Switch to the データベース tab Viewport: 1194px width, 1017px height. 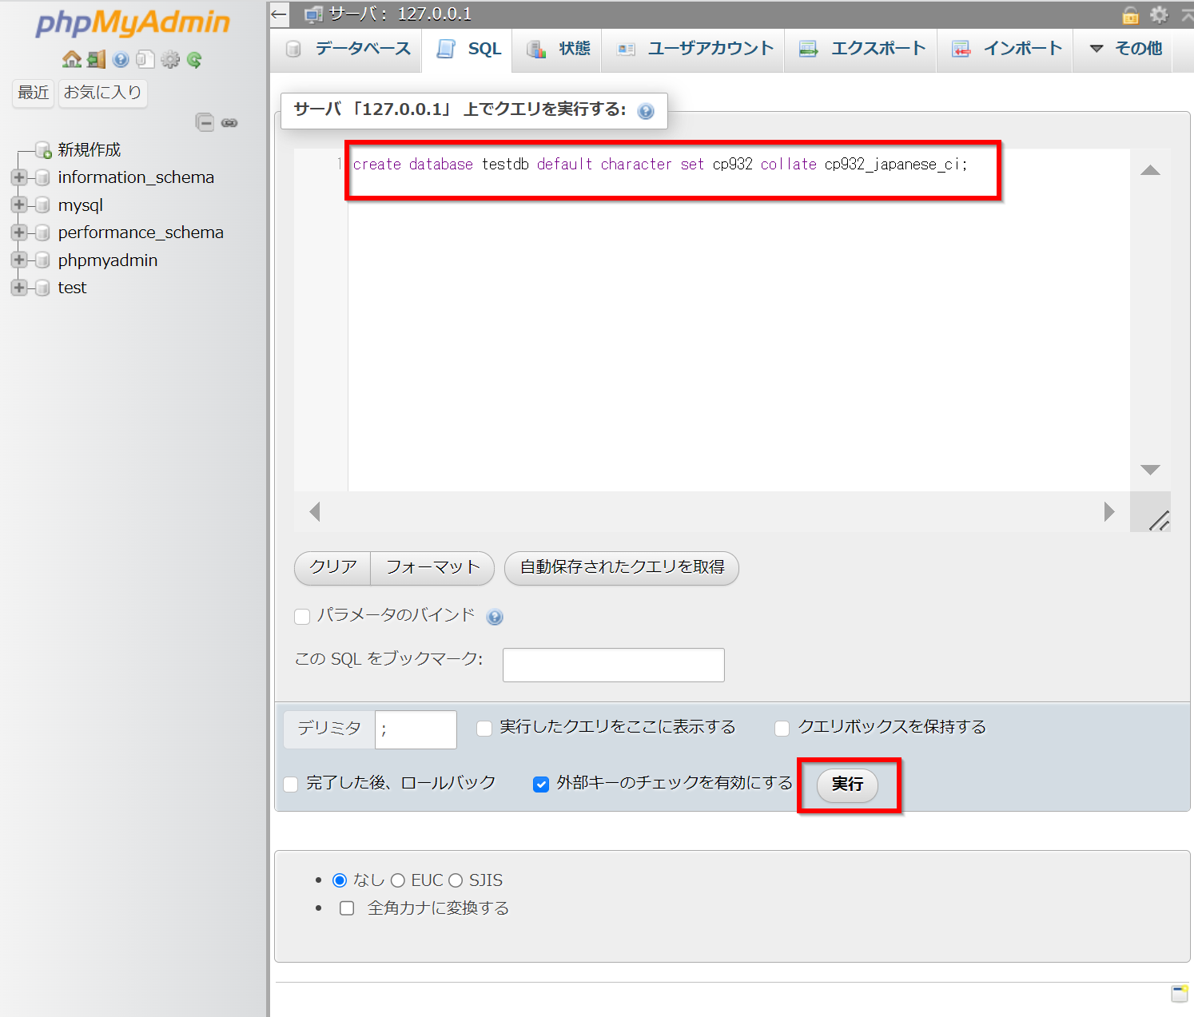click(x=348, y=49)
